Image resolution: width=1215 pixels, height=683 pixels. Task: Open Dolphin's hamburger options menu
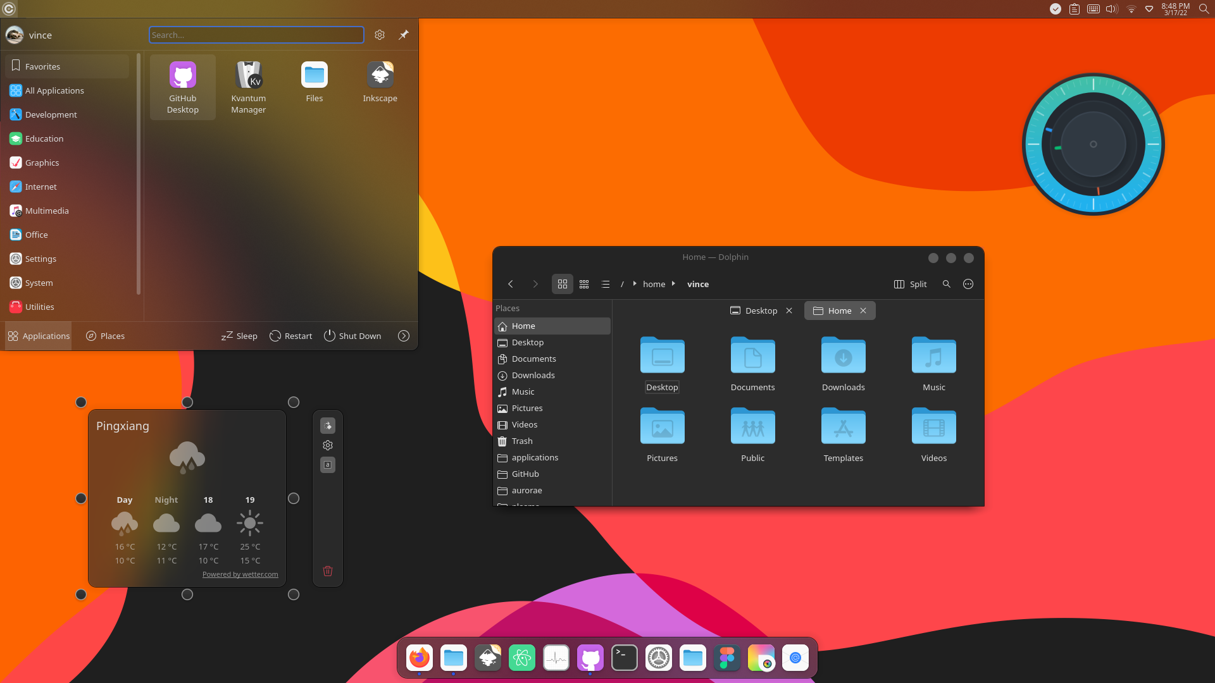(x=968, y=285)
